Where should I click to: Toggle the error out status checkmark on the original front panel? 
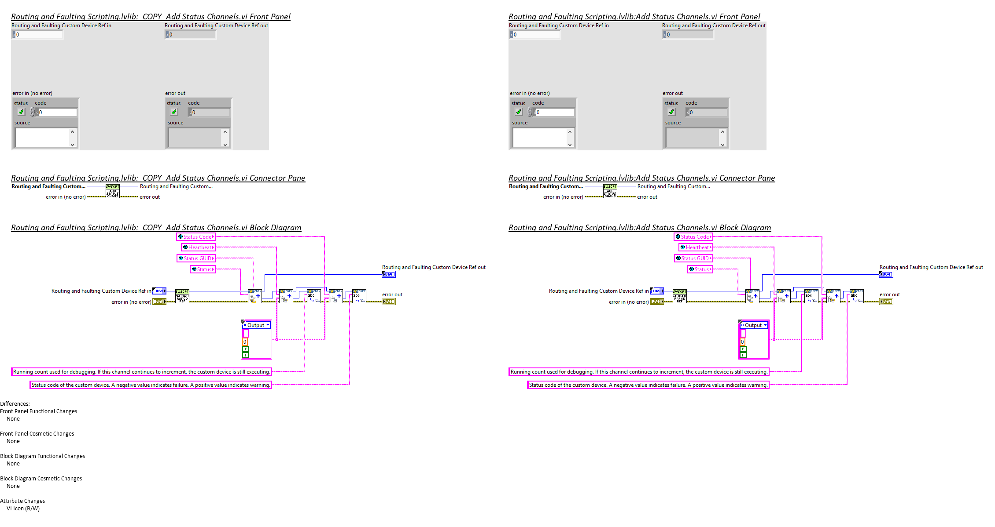pyautogui.click(x=671, y=112)
